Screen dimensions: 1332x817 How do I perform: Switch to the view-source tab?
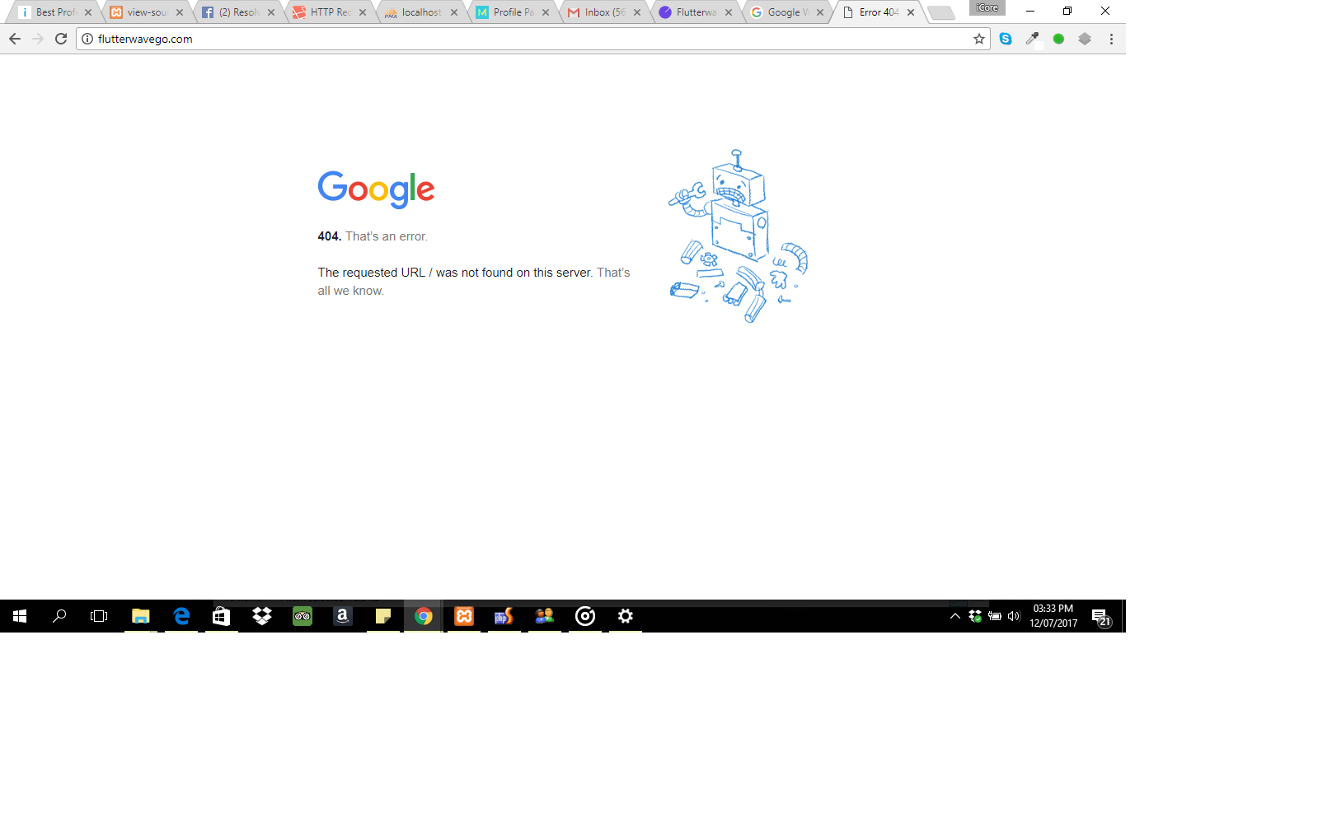146,12
